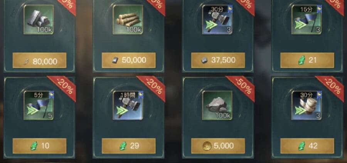The width and height of the screenshot is (347, 163).
Task: Purchase healing speedup for 42 gems
Action: click(307, 146)
